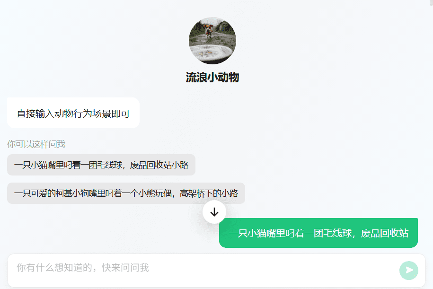This screenshot has height=289, width=433.
Task: Choose the prompt ending with 高架桥下的小路
Action: coord(126,193)
